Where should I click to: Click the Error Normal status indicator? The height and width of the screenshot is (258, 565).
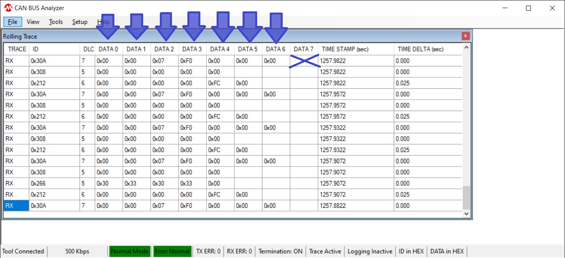[x=172, y=251]
